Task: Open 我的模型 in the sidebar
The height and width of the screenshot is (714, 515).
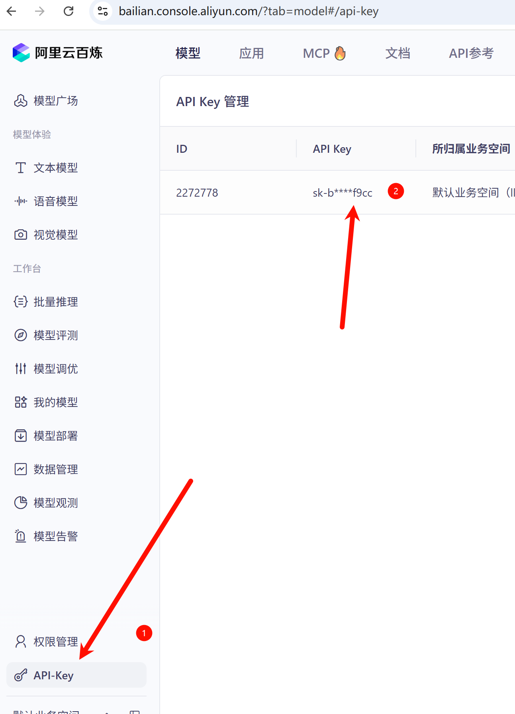Action: 46,402
